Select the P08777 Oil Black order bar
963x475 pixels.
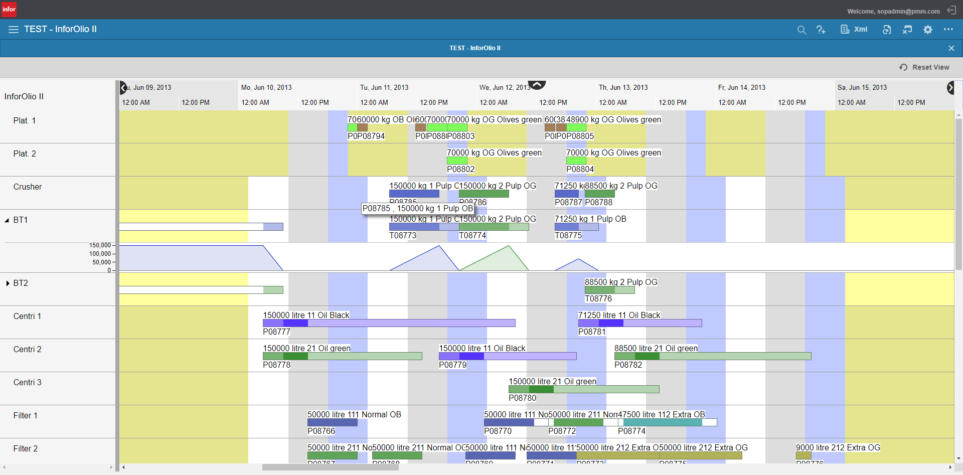click(x=389, y=323)
